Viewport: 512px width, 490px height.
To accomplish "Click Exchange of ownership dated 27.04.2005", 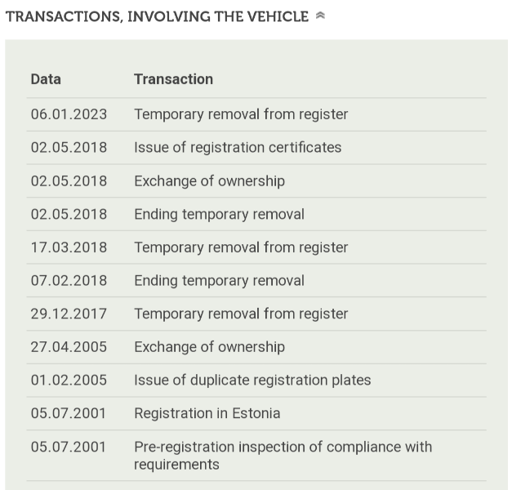I will click(x=209, y=347).
